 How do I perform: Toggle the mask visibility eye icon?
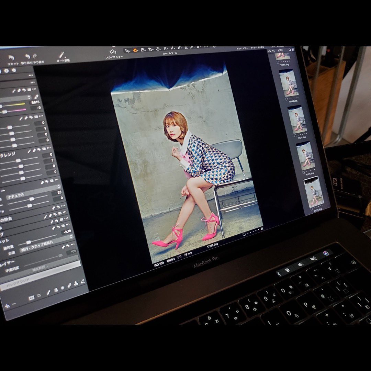[x=32, y=298]
